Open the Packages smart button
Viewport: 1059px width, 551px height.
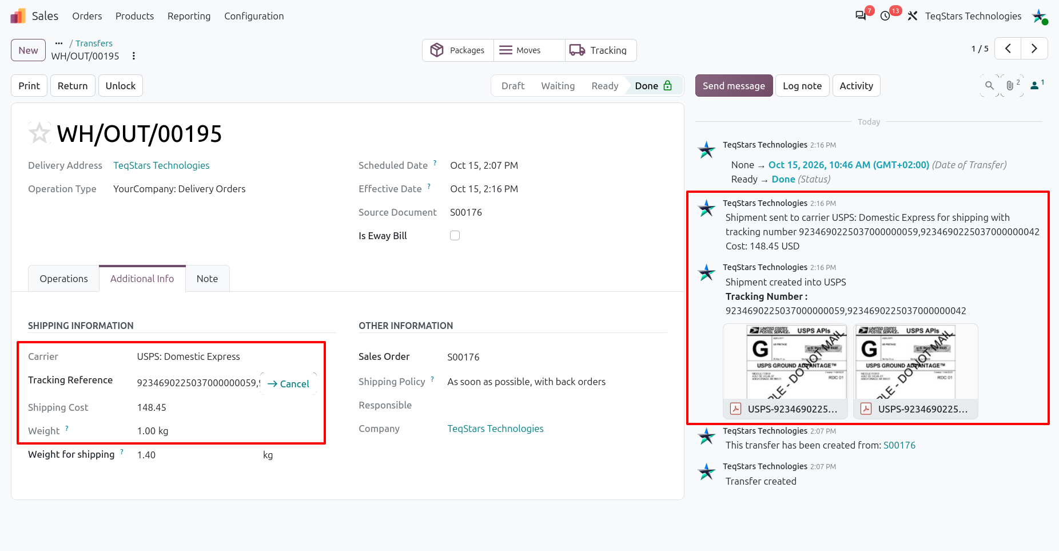[458, 50]
